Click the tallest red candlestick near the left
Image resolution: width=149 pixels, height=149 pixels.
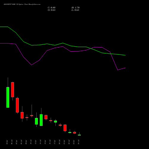click(13, 90)
